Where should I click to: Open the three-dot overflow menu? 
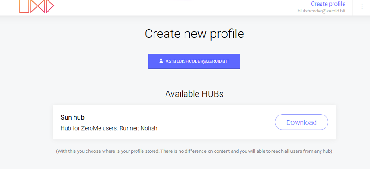[x=362, y=6]
